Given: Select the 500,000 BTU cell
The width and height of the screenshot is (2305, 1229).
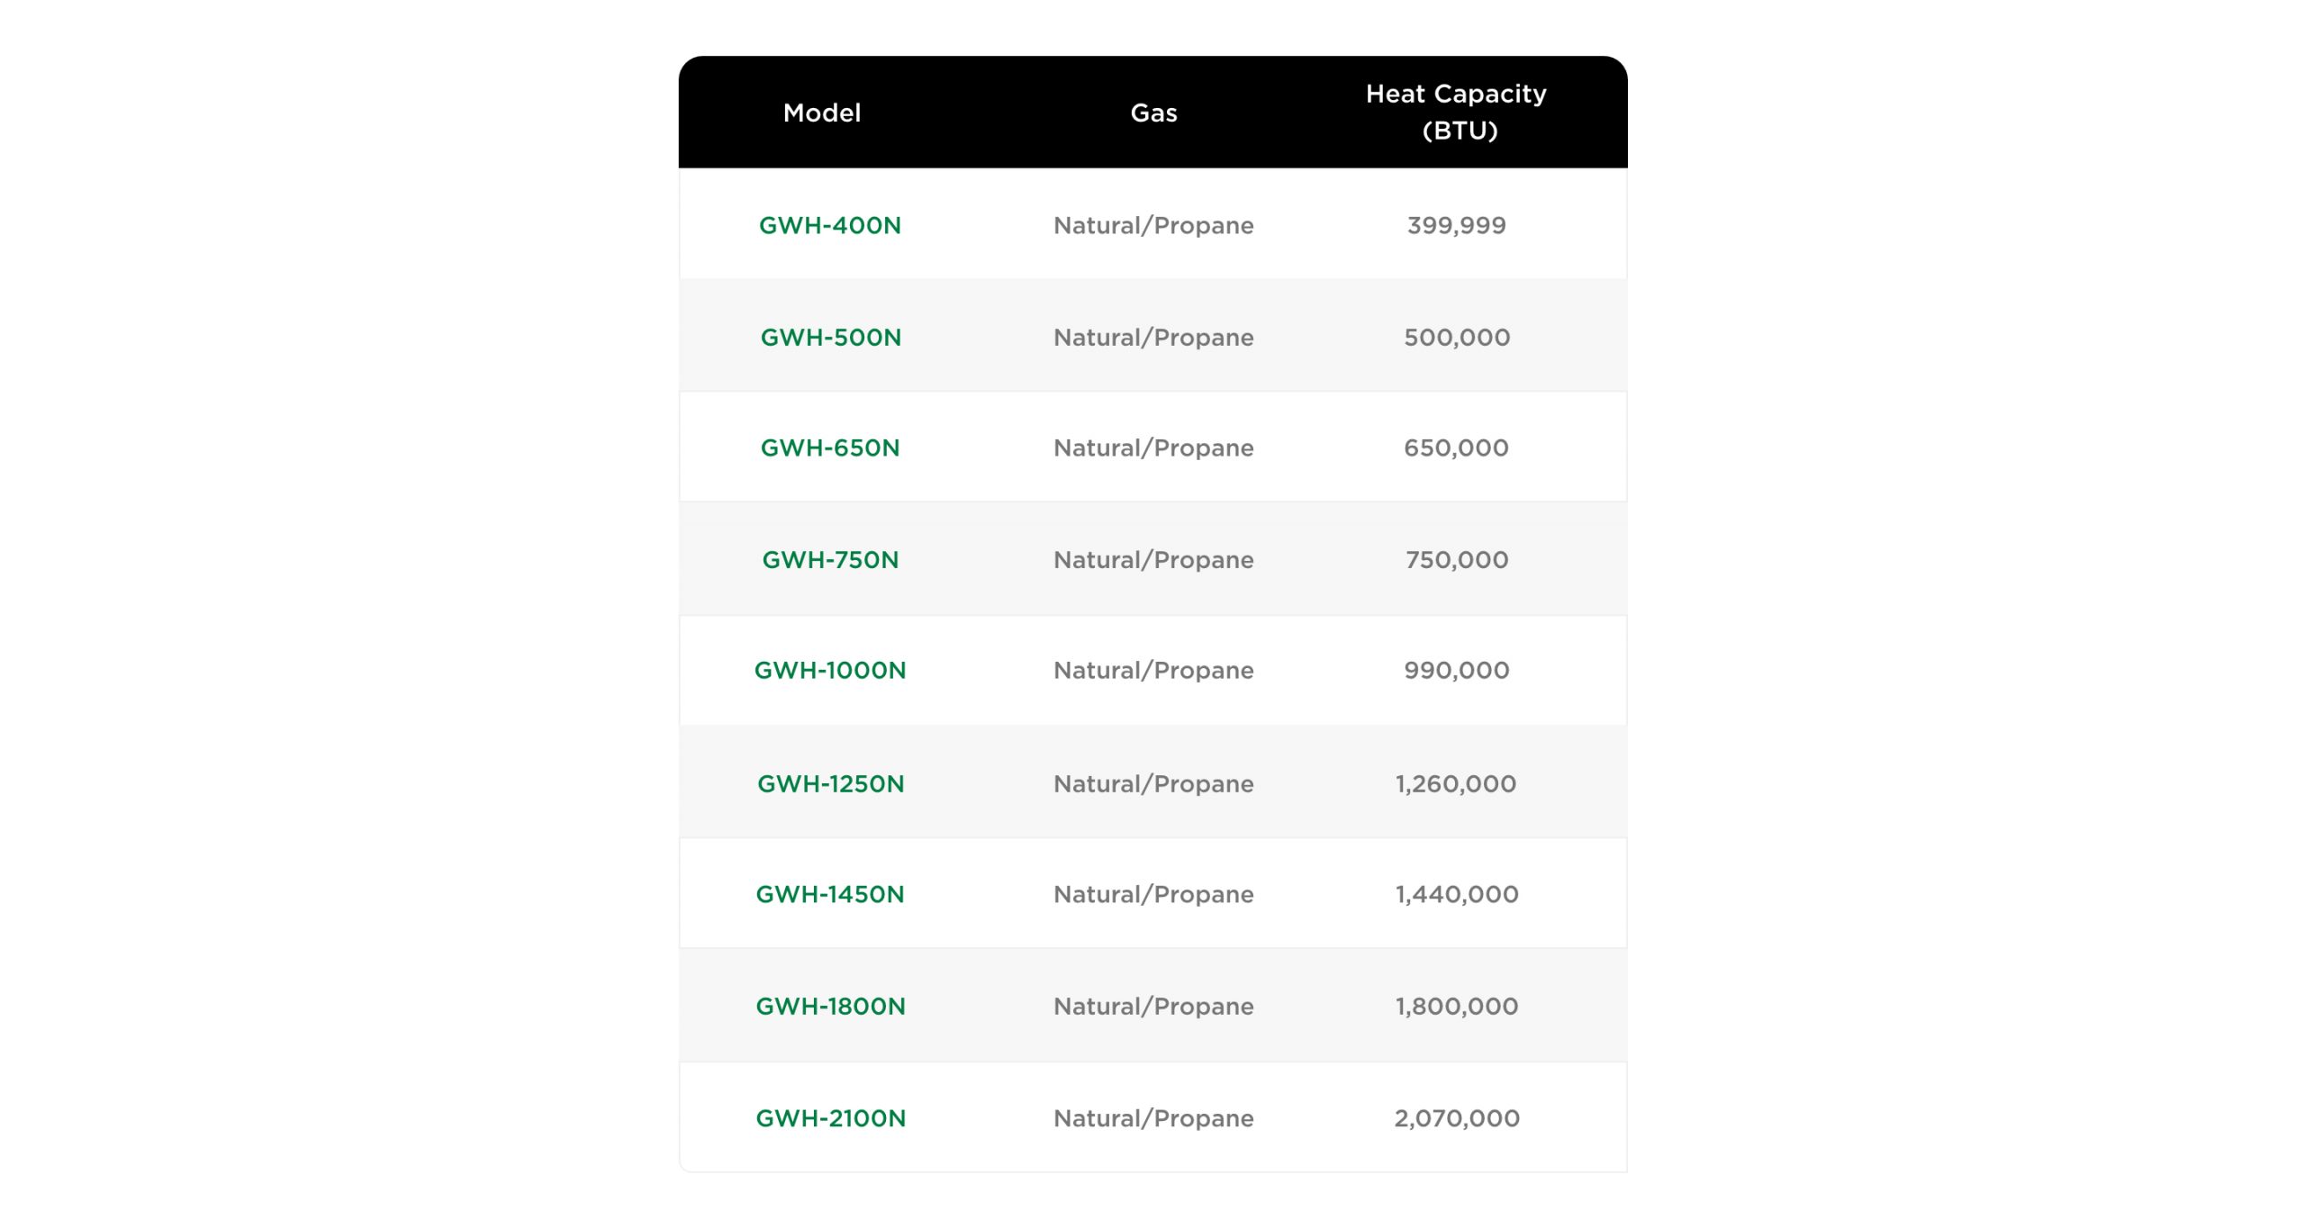Looking at the screenshot, I should point(1456,338).
